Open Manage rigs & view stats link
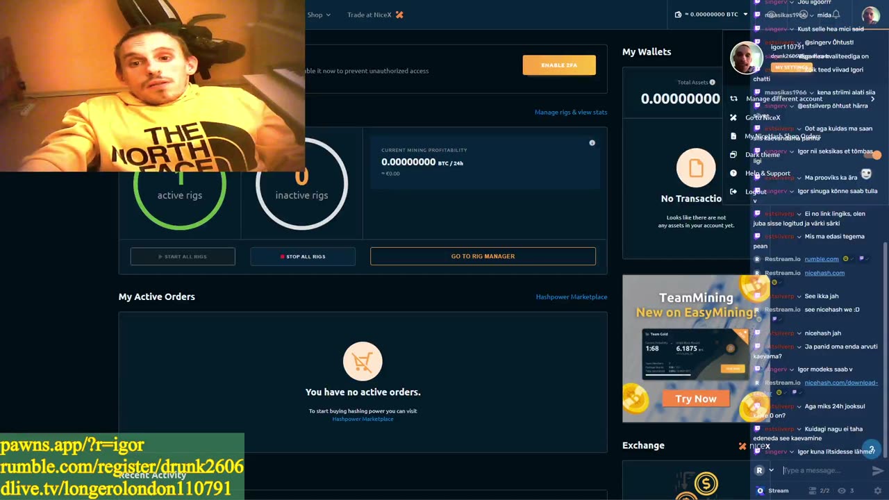 coord(571,112)
